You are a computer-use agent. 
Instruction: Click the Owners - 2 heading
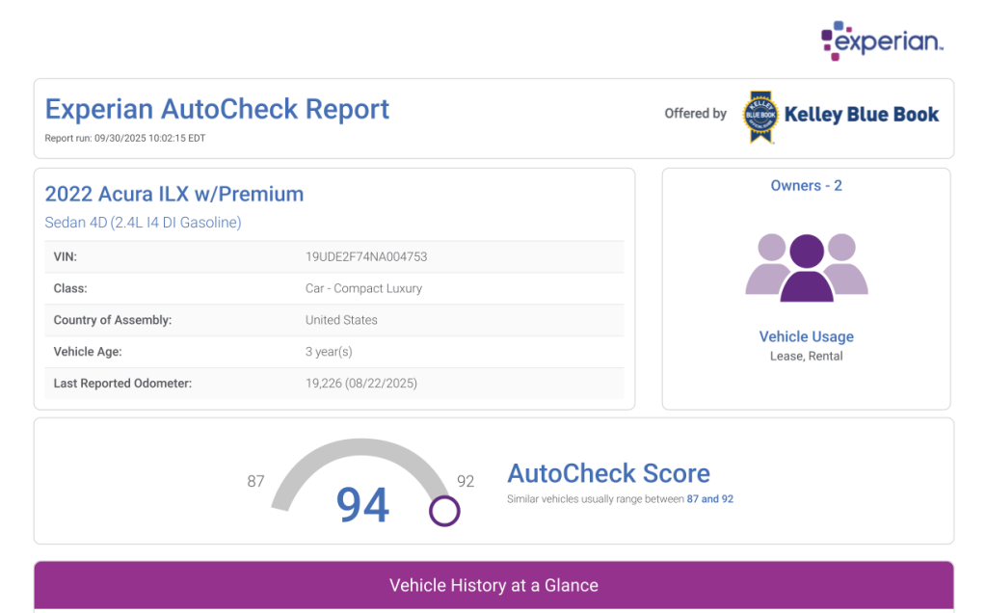click(x=806, y=185)
